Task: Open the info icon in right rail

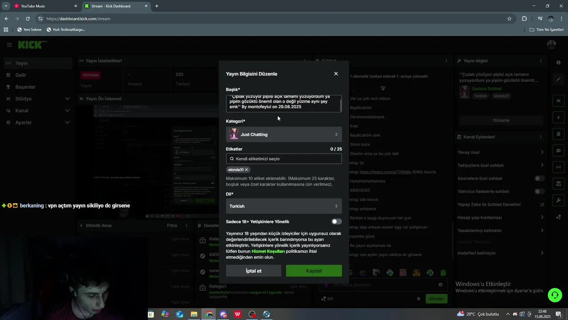Action: [x=559, y=63]
